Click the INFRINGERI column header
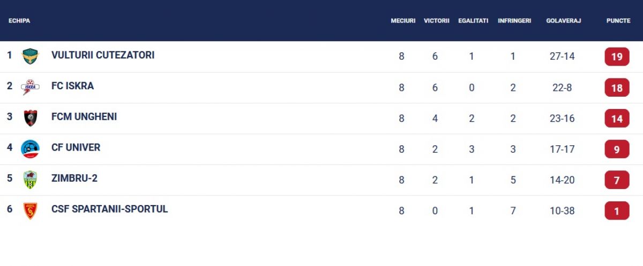 click(x=514, y=21)
